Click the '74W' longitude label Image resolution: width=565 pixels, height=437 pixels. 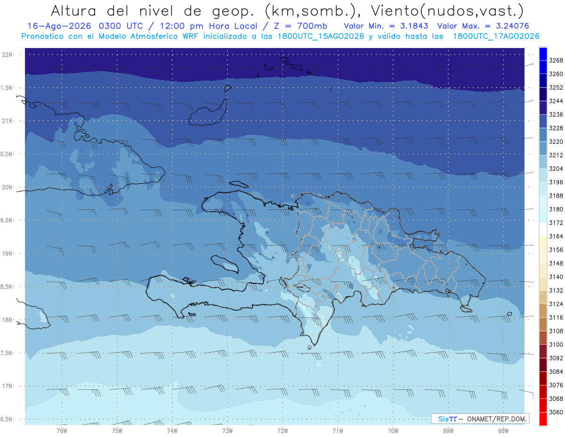172,430
